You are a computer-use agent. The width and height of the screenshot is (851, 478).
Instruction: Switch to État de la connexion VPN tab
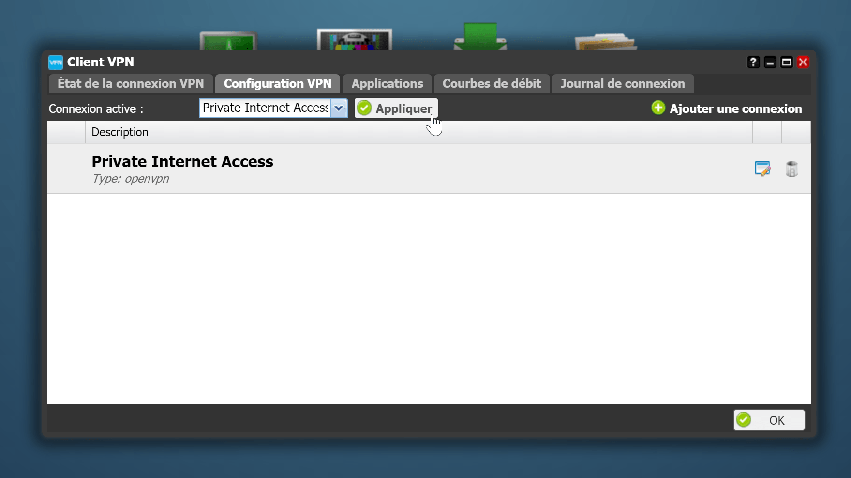tap(131, 84)
